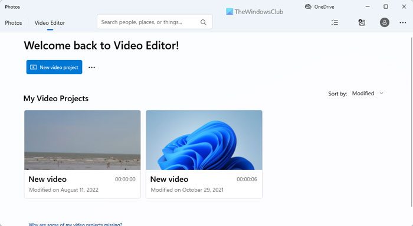Focus the search people, places, or things field
The image size is (413, 226).
coord(155,22)
